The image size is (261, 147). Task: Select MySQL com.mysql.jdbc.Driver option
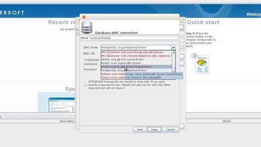coord(136,63)
